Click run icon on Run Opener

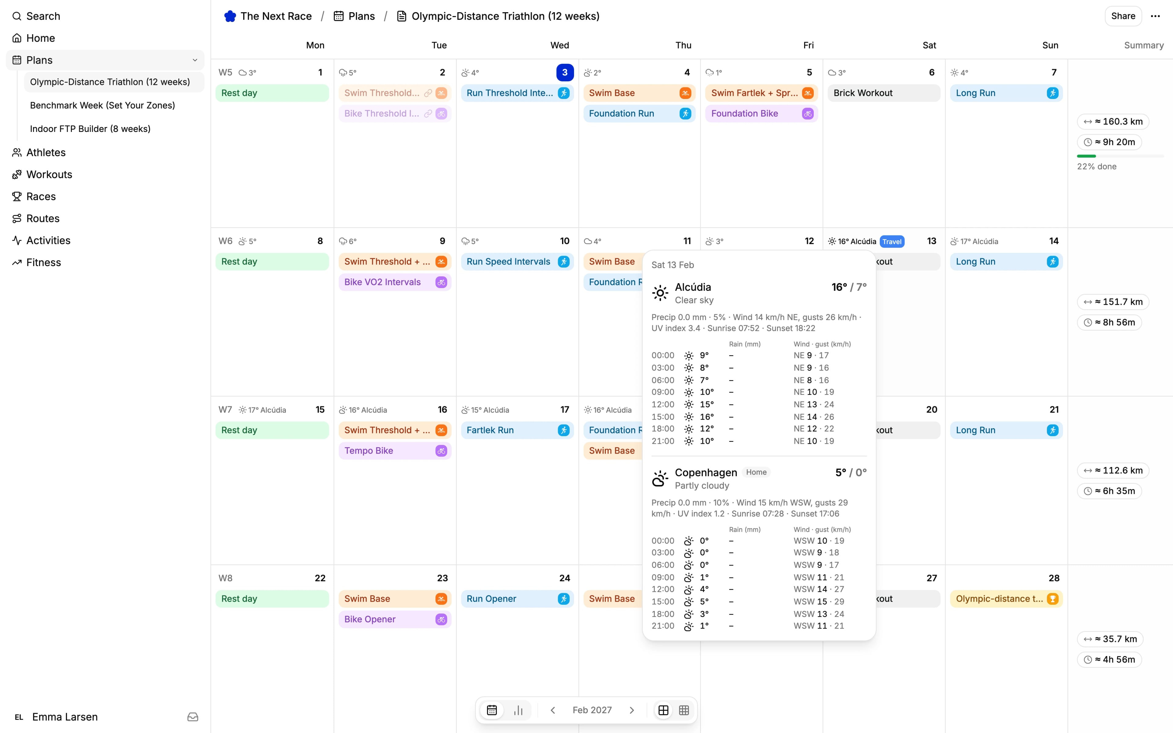[x=563, y=599]
